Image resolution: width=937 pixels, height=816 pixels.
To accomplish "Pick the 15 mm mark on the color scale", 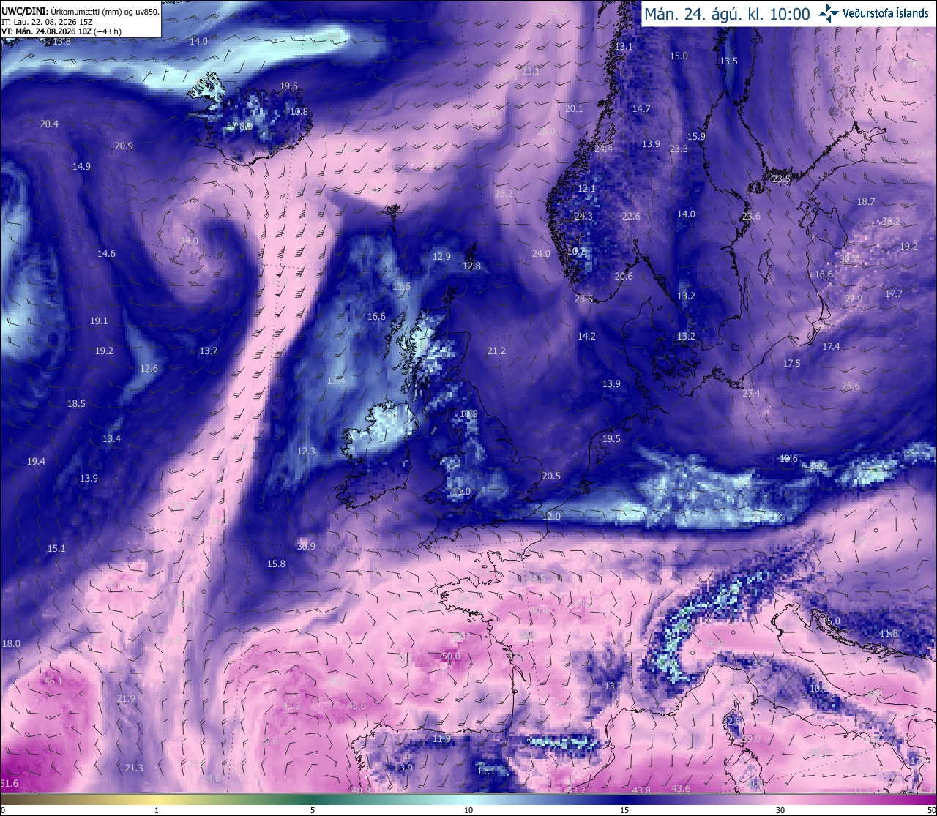I will pyautogui.click(x=624, y=810).
